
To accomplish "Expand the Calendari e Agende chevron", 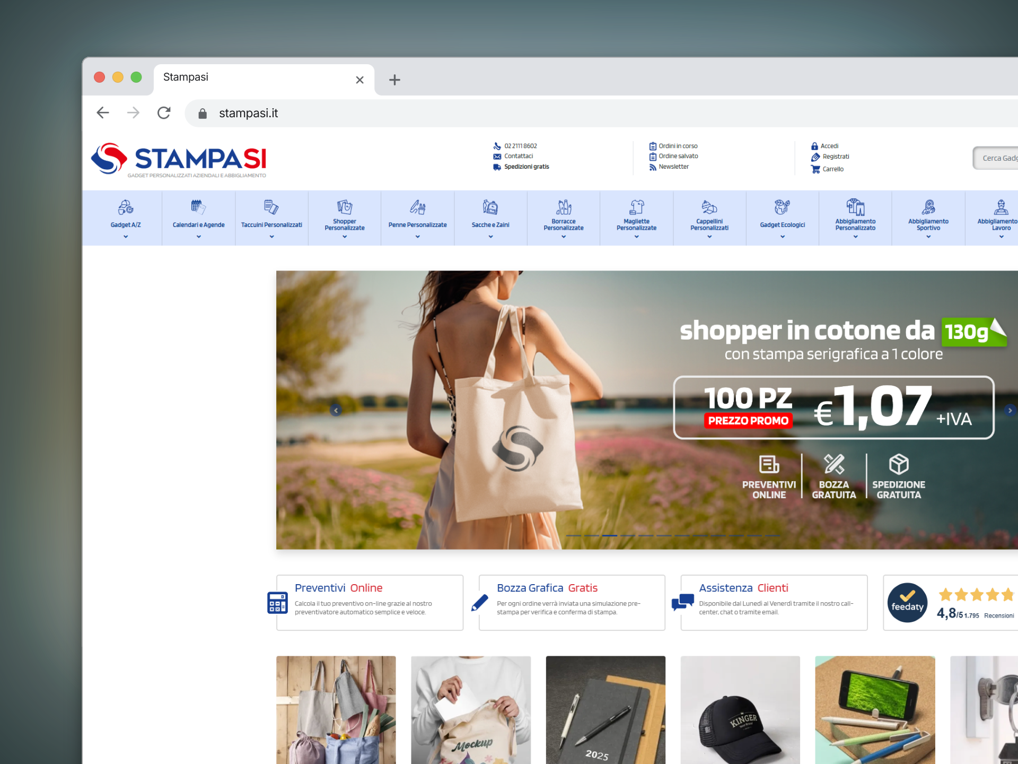I will (198, 237).
